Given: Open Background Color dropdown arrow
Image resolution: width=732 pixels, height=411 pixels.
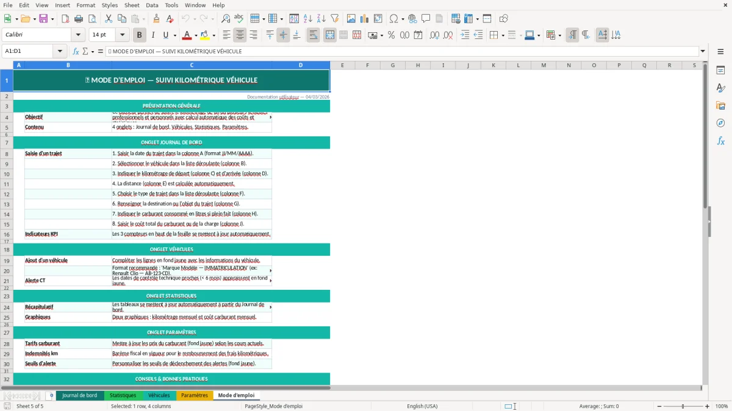Looking at the screenshot, I should click(x=214, y=35).
